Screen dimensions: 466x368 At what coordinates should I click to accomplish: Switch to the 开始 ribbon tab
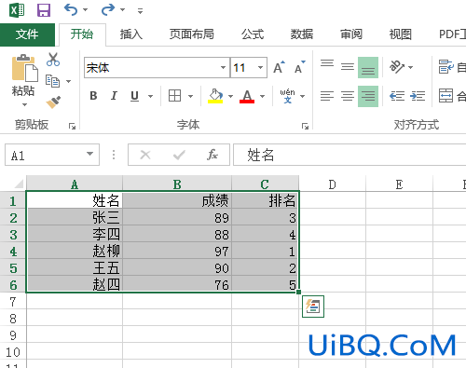point(82,34)
